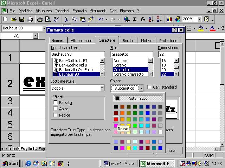Click the Open folder icon

point(13,19)
